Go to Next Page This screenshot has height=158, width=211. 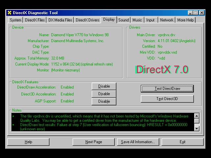click(94, 142)
